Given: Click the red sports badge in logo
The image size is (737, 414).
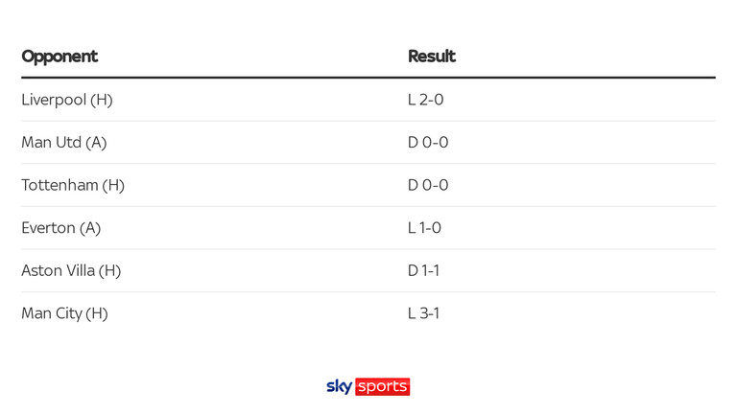Looking at the screenshot, I should 383,386.
